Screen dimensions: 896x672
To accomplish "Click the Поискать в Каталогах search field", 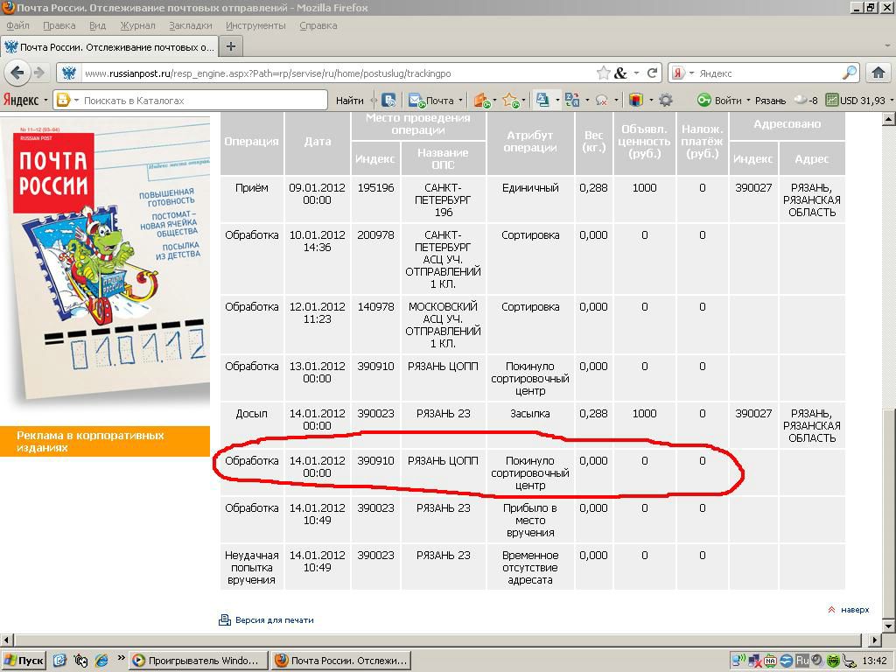I will pyautogui.click(x=201, y=101).
